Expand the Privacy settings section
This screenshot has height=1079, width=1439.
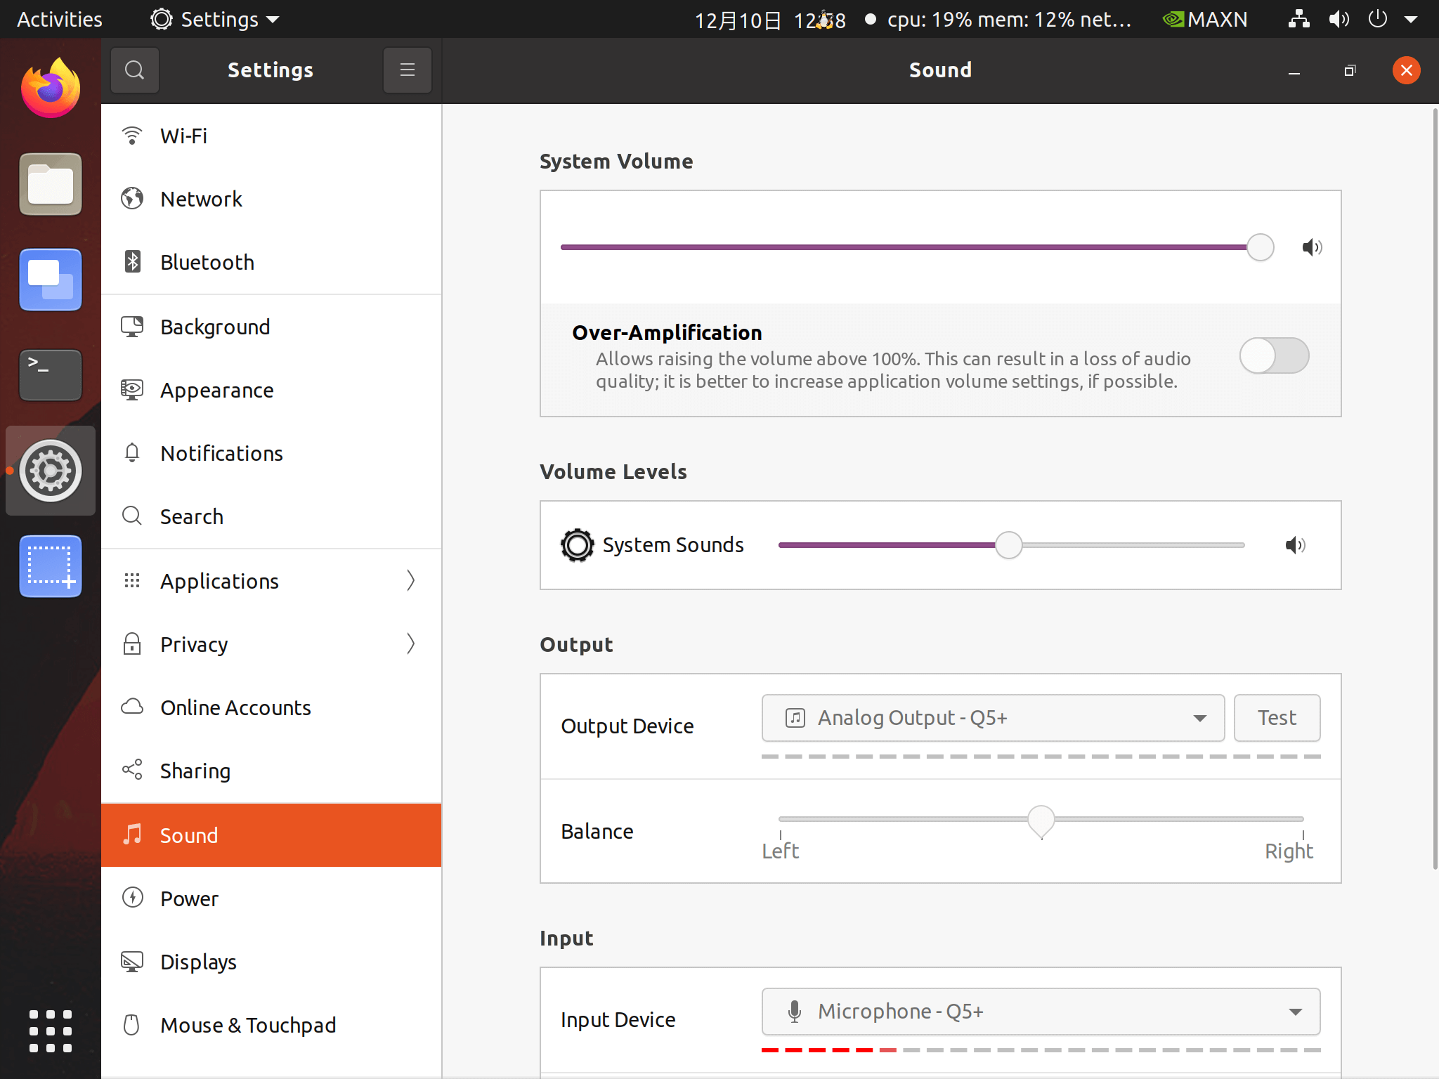coord(271,644)
